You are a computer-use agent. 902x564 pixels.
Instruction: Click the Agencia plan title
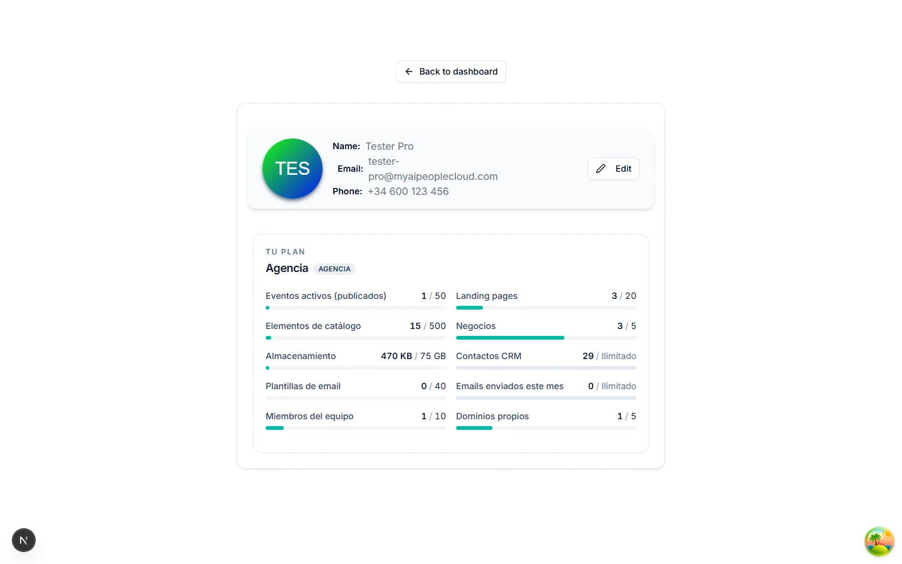coord(287,268)
